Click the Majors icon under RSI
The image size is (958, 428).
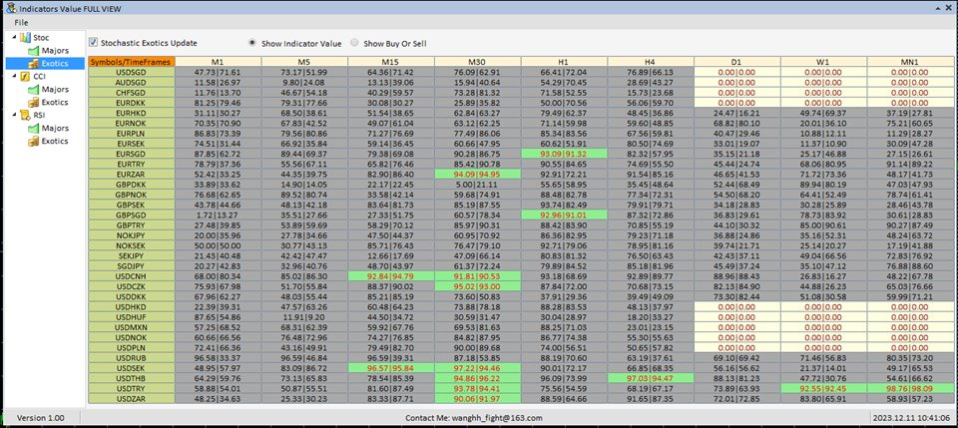point(33,129)
